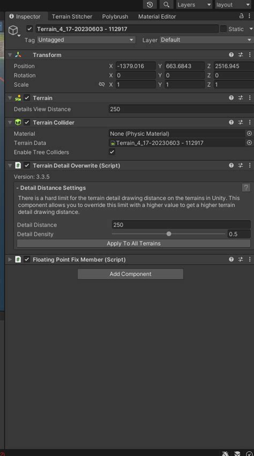Open Terrain Detail Overwrite help icon

[231, 165]
